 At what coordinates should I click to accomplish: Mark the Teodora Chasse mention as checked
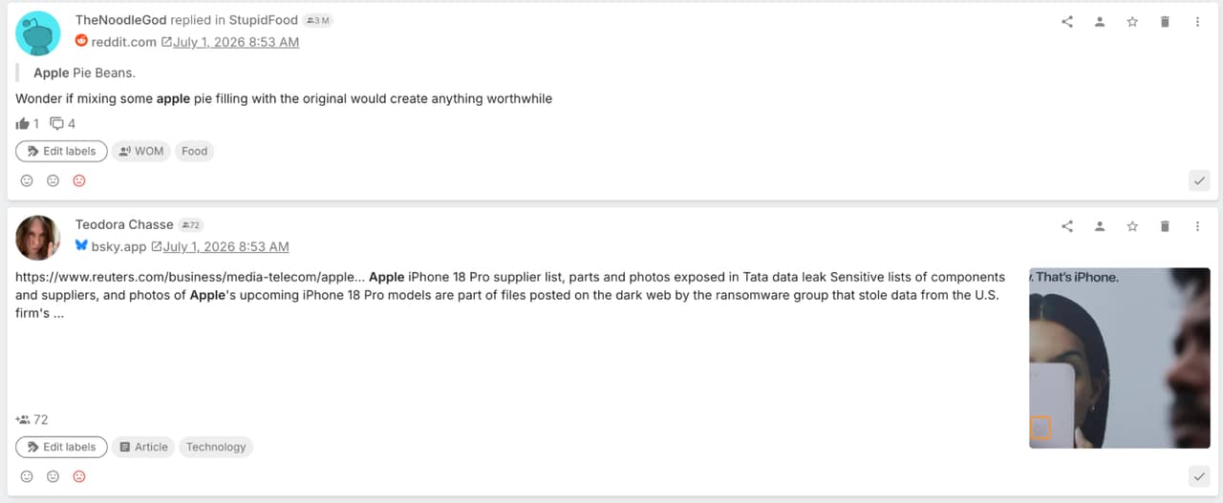point(1200,476)
